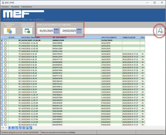Click document number 6000589972 cell
The width and height of the screenshot is (166, 135).
pyautogui.click(x=77, y=122)
